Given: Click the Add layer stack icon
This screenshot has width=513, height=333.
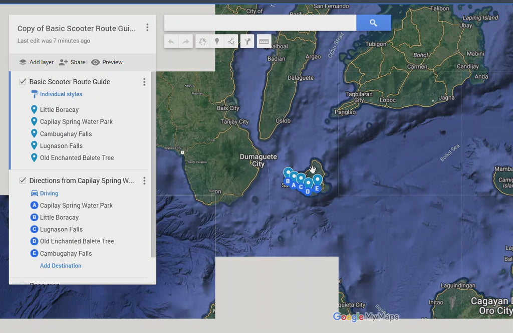Looking at the screenshot, I should (23, 62).
